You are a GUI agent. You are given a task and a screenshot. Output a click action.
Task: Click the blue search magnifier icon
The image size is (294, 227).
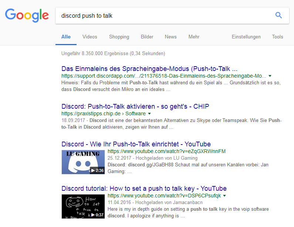278,16
